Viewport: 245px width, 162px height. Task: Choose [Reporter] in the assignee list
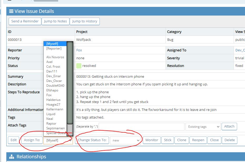54,48
